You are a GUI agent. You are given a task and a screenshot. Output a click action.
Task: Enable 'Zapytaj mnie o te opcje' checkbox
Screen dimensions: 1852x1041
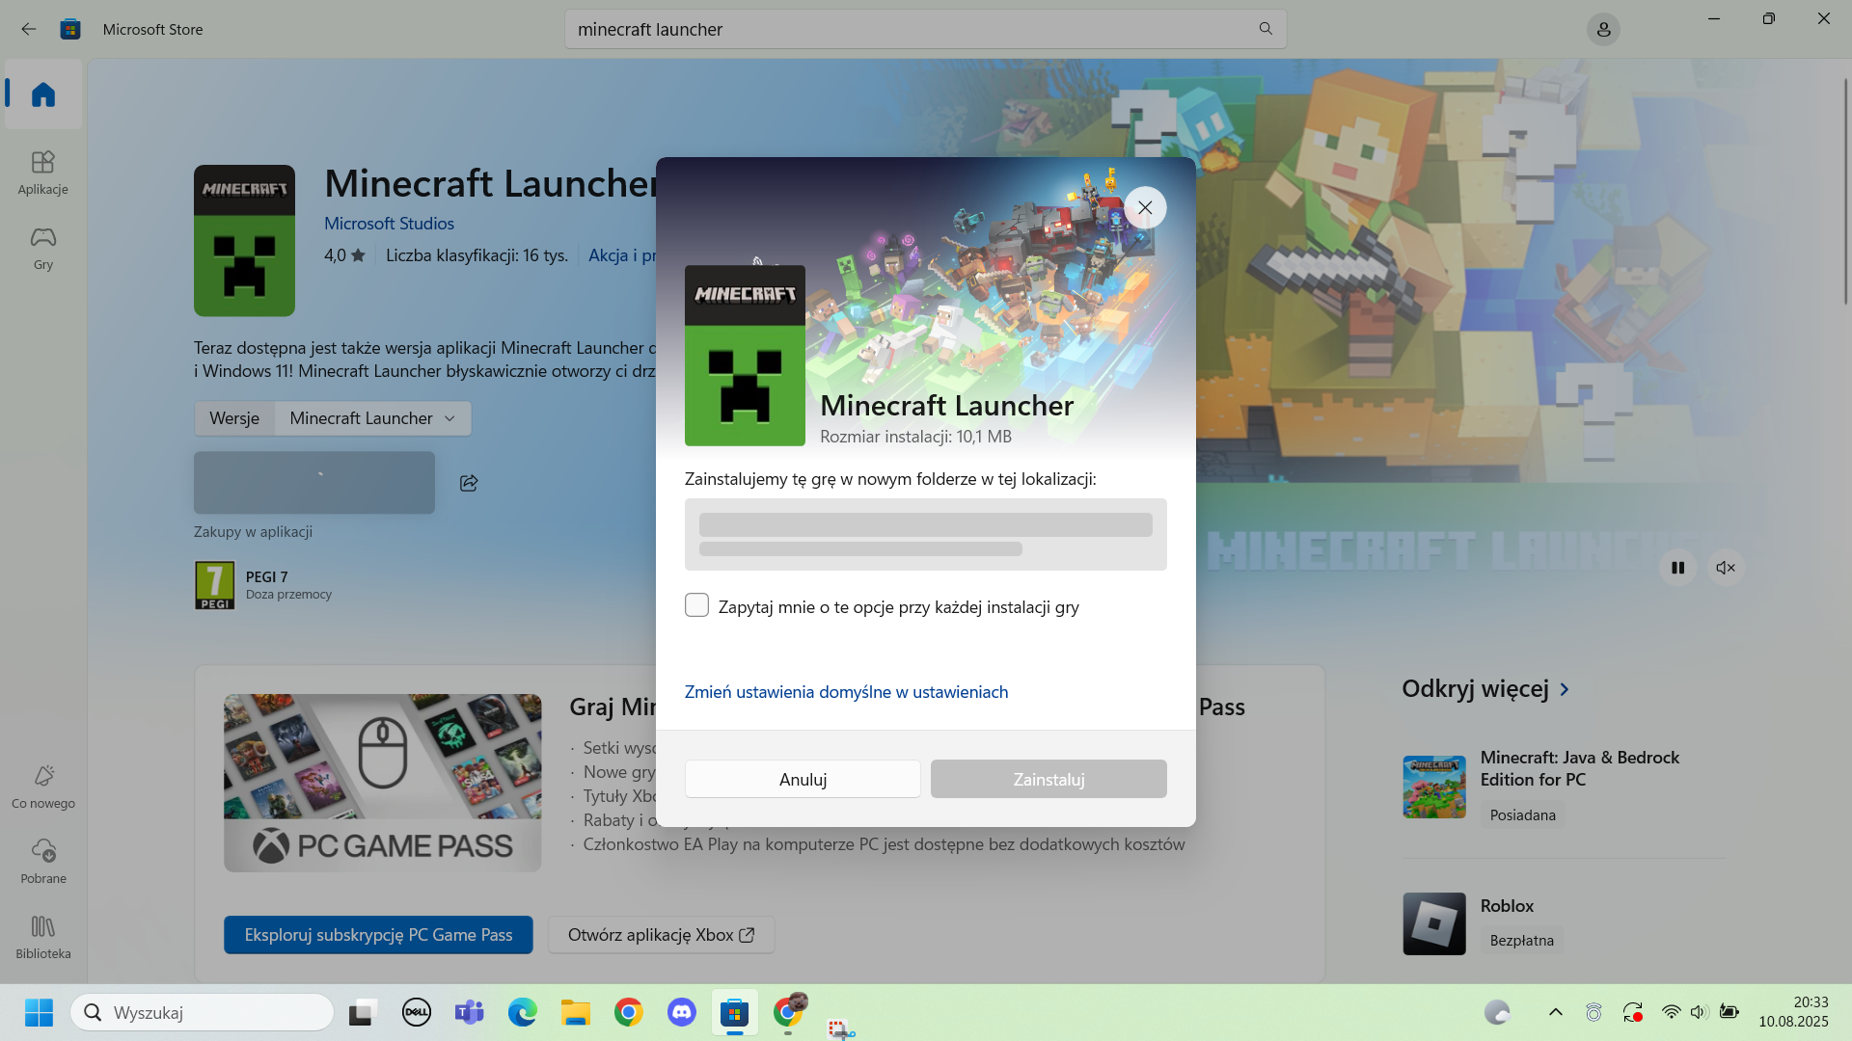coord(696,605)
